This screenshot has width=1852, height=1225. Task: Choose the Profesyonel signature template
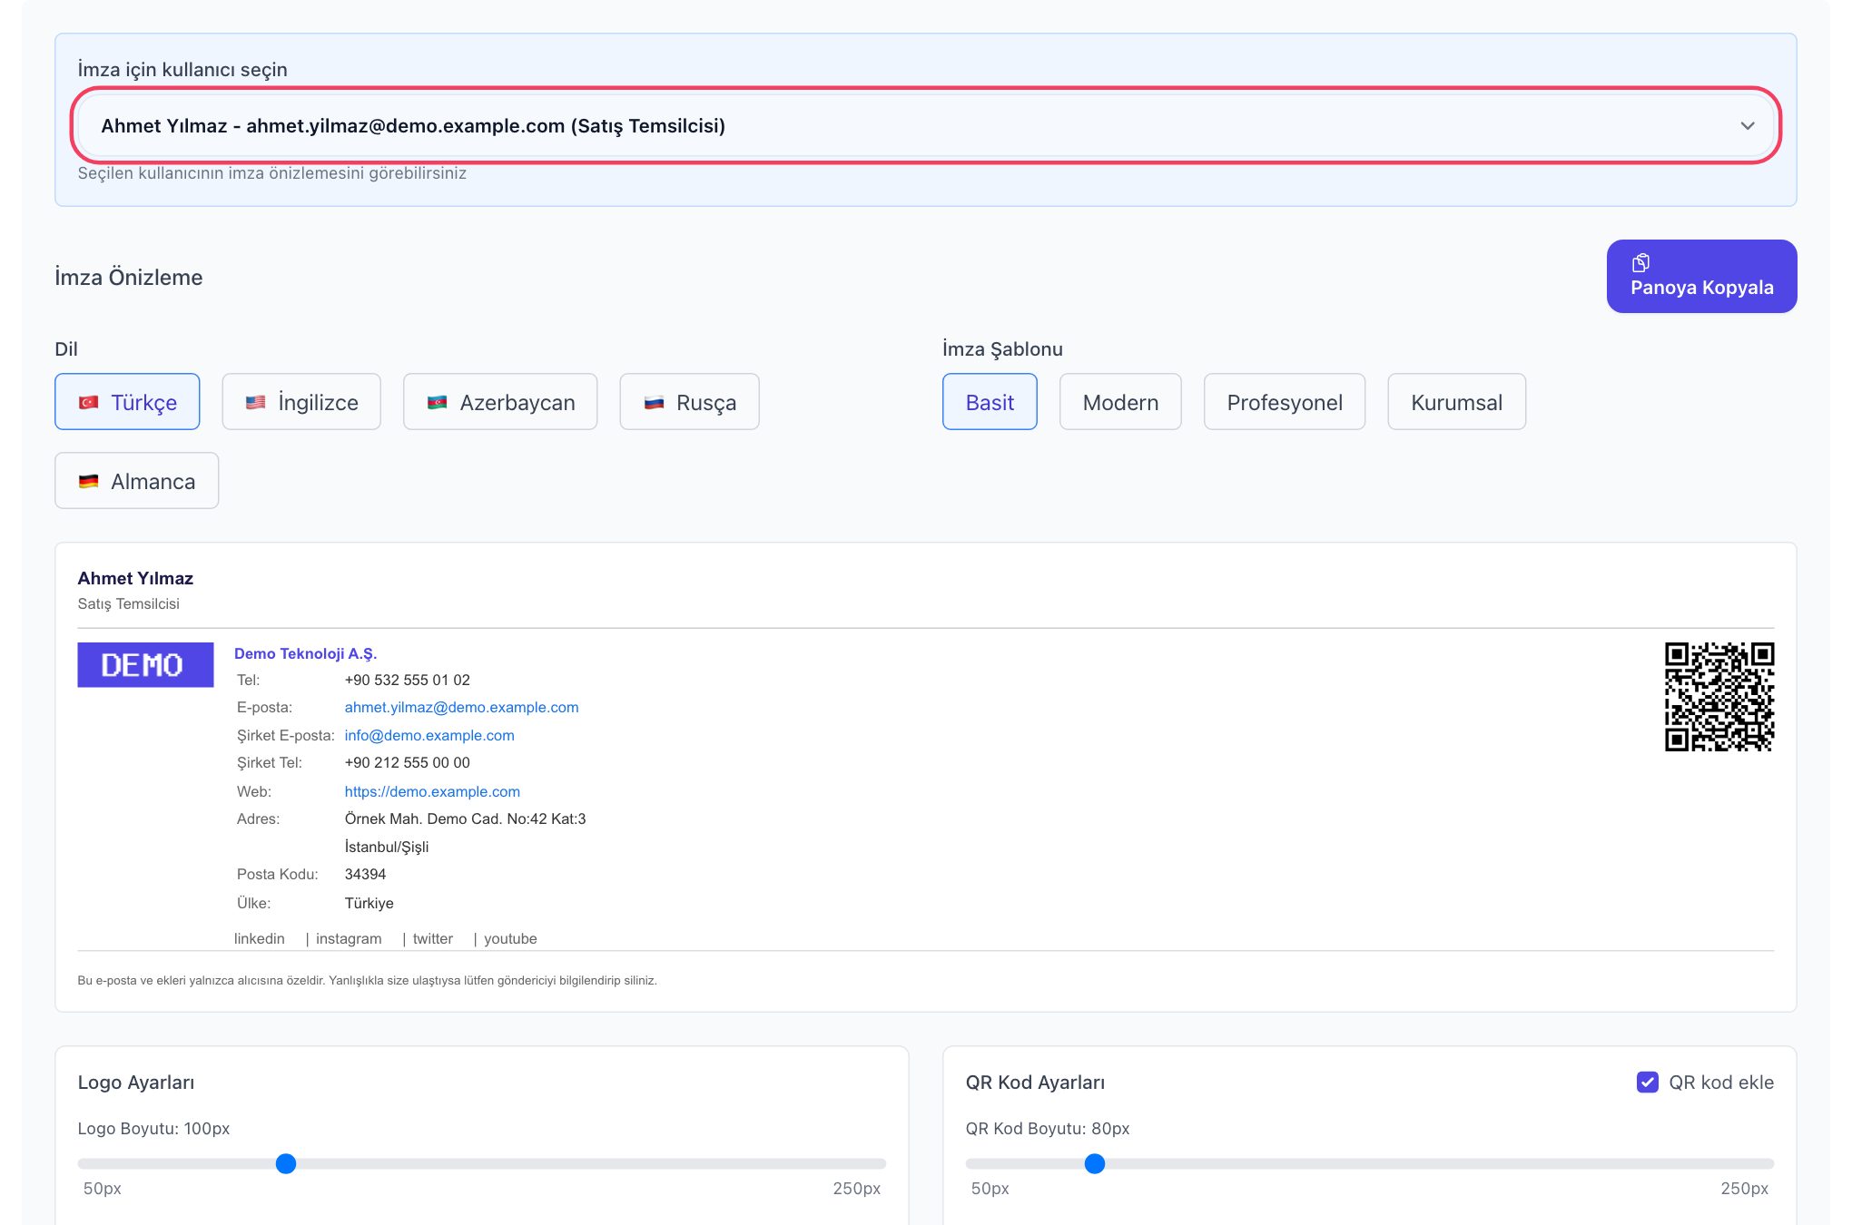click(x=1285, y=402)
